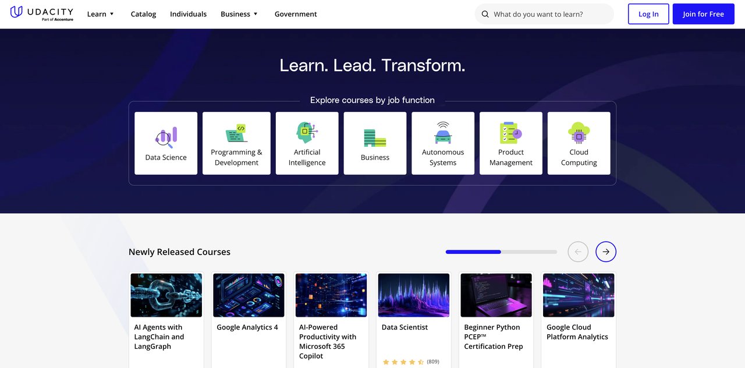Open the Catalog page

click(143, 14)
